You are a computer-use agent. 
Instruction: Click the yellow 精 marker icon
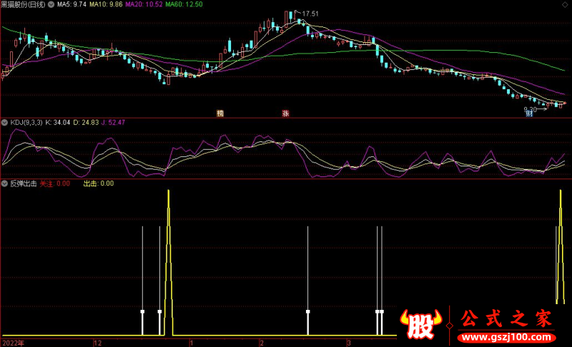(x=220, y=114)
